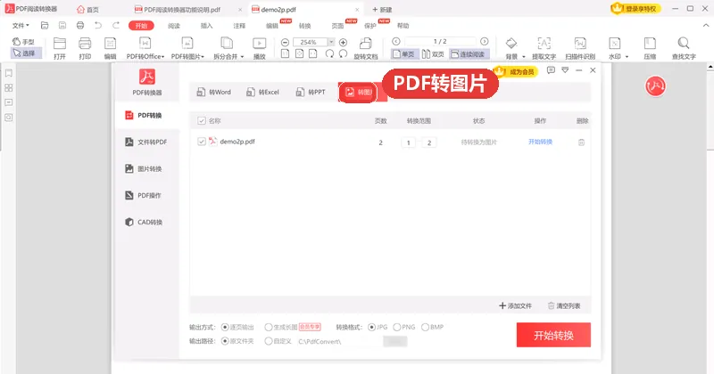
Task: Collapse the ribbon with chevron
Action: pos(706,26)
